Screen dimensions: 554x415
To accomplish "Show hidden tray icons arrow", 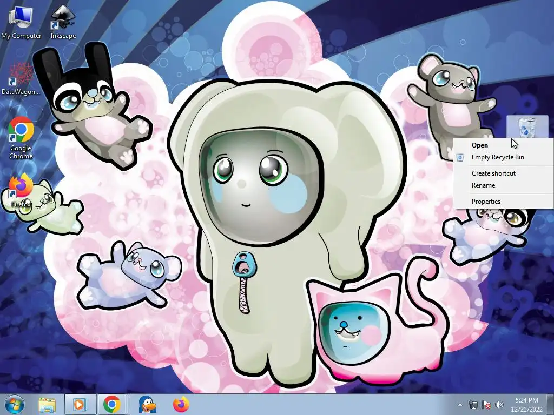I will 460,405.
